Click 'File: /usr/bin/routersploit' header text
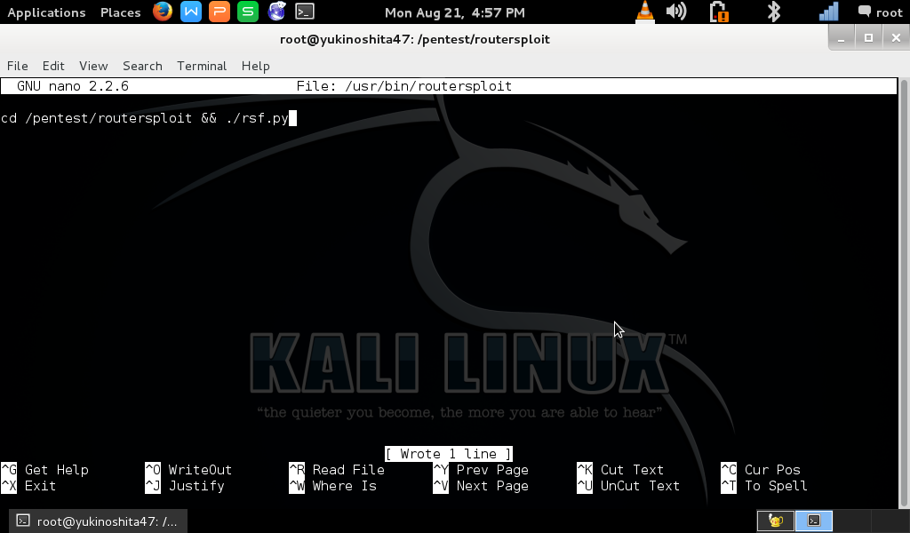Viewport: 910px width, 533px height. click(x=404, y=86)
